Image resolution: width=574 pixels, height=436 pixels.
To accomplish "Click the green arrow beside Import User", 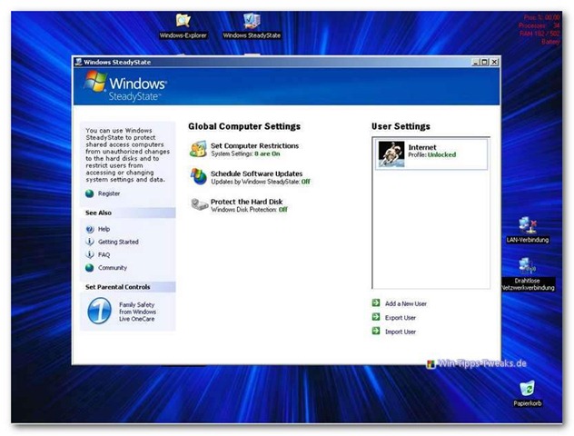I will tap(376, 331).
